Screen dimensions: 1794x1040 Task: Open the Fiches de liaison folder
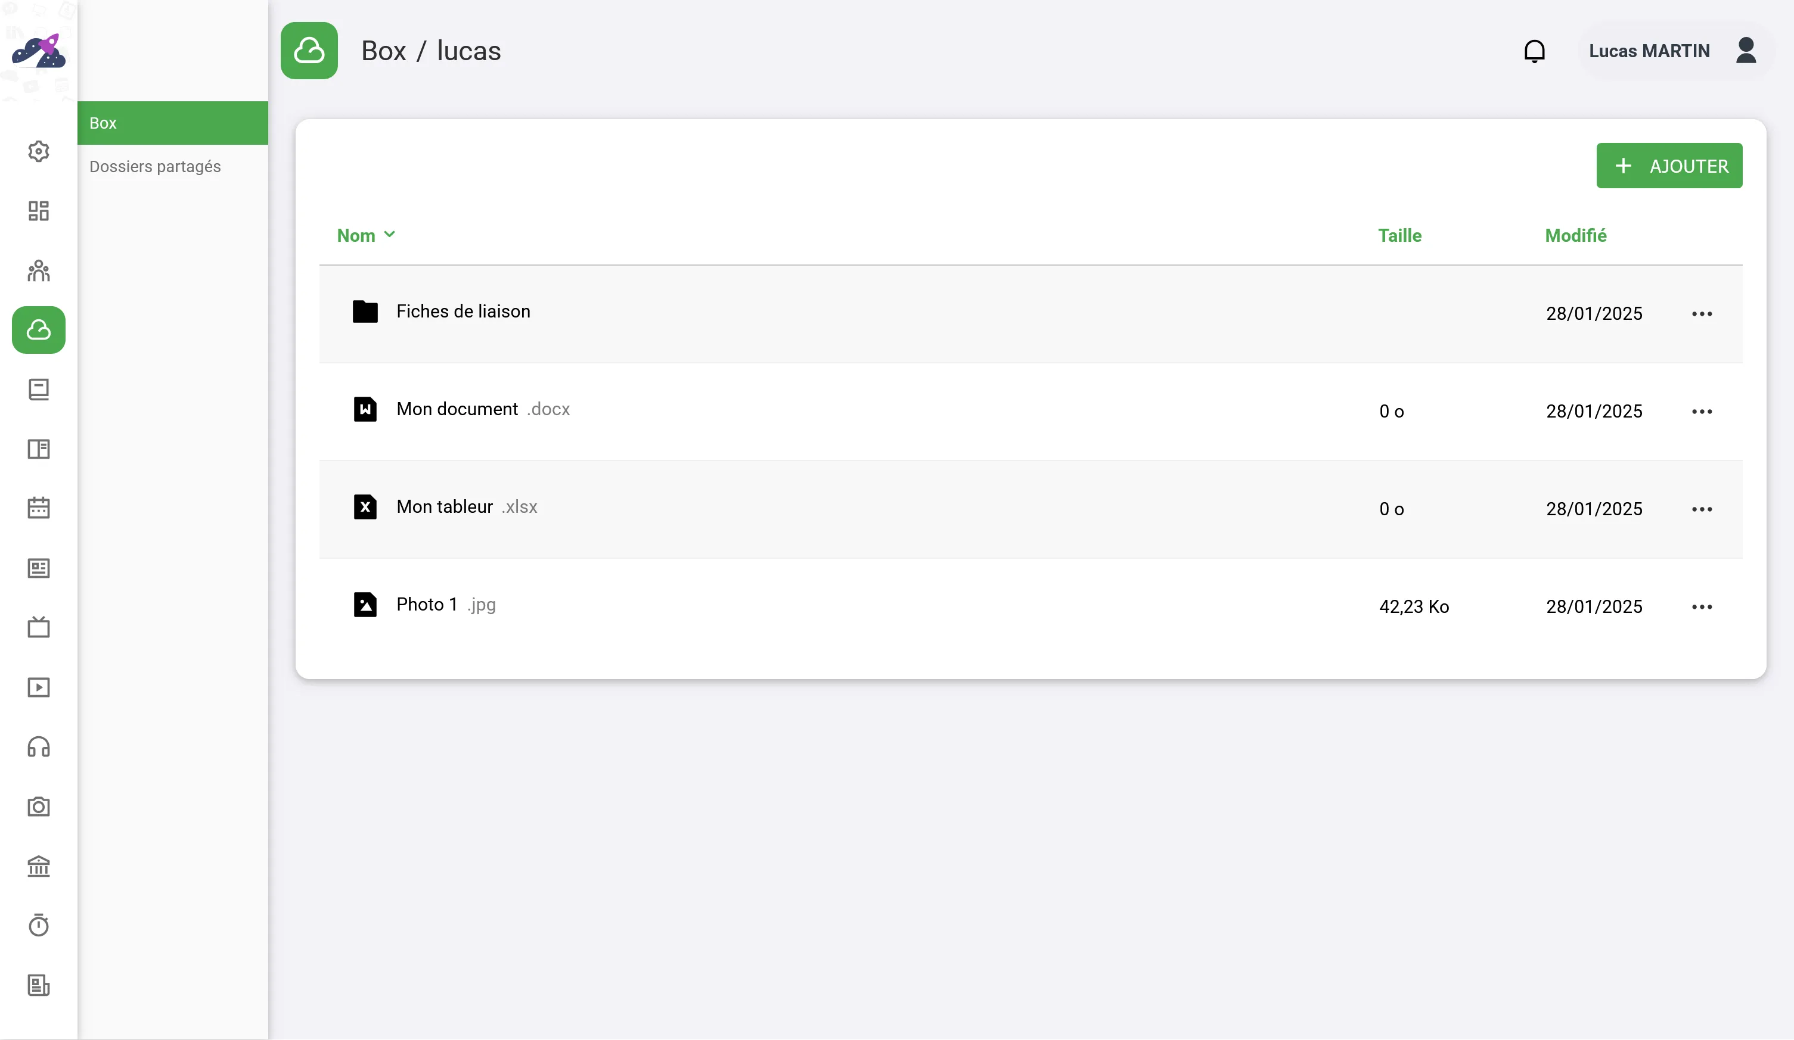463,312
